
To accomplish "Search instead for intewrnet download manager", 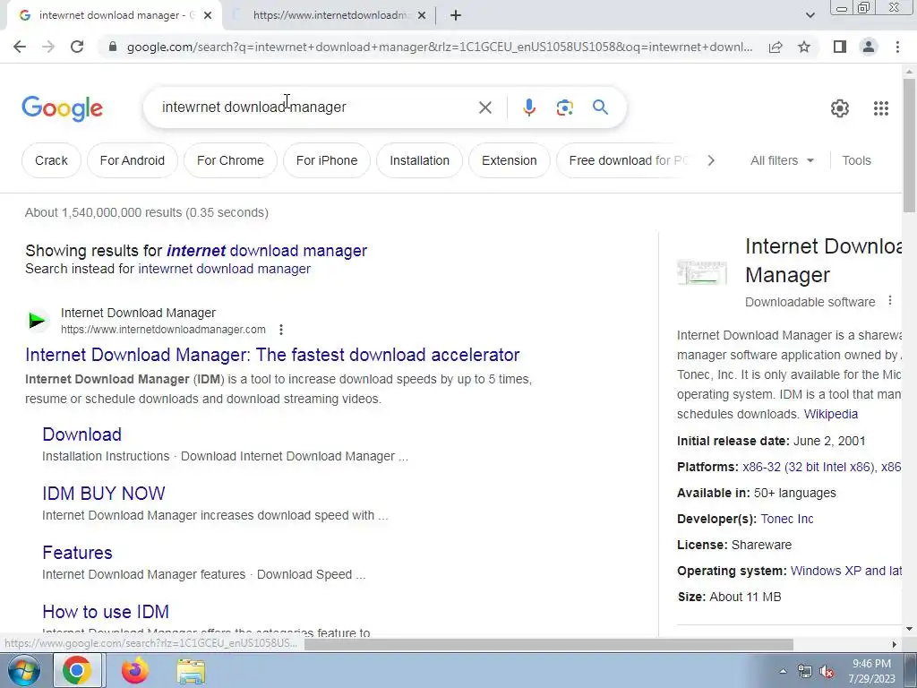I will point(224,269).
